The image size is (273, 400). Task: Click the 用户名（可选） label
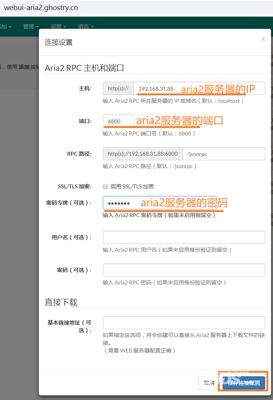(x=71, y=237)
